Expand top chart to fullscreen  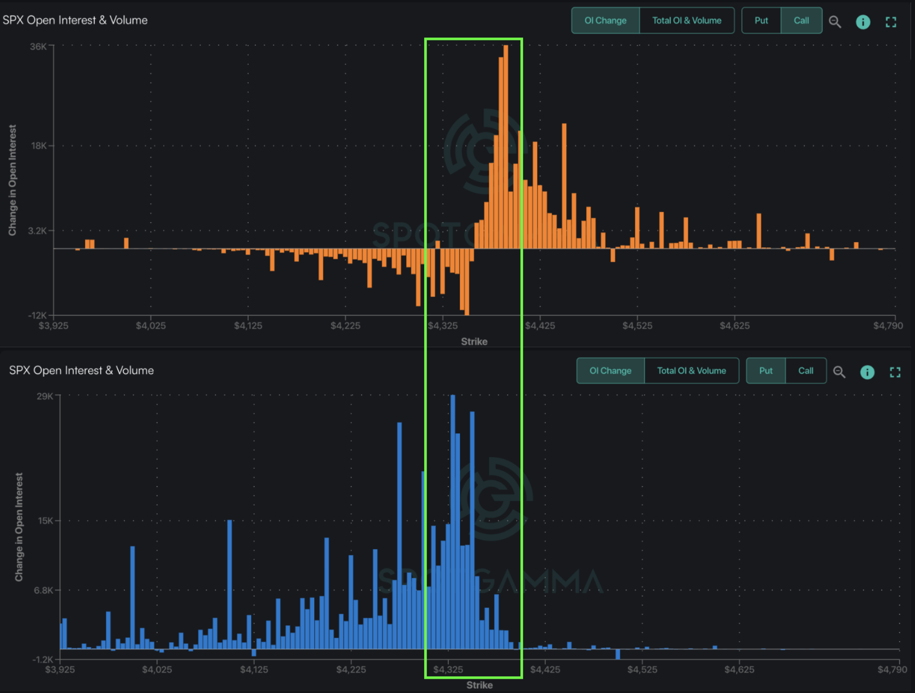(891, 22)
